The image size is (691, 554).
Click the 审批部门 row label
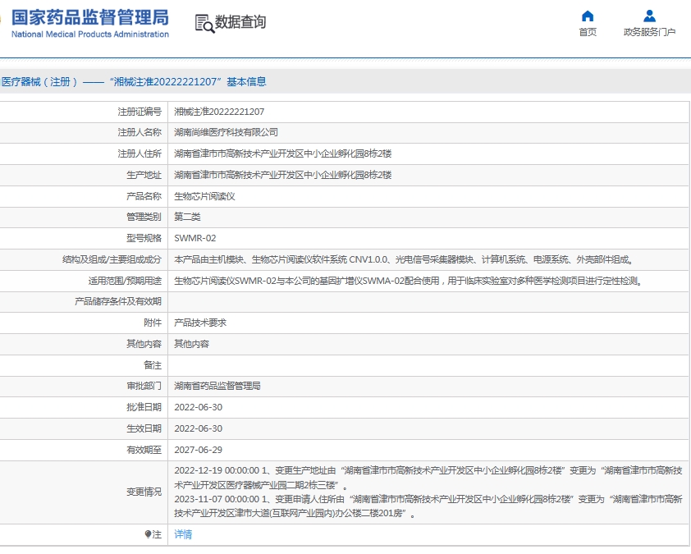click(144, 386)
